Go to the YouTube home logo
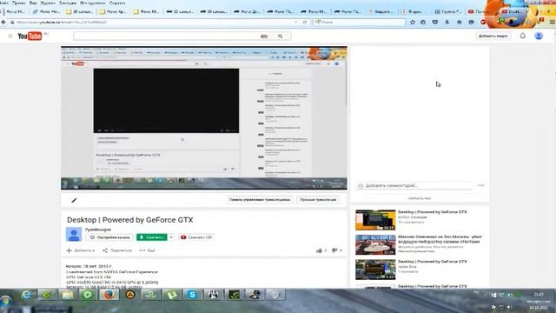 click(30, 36)
